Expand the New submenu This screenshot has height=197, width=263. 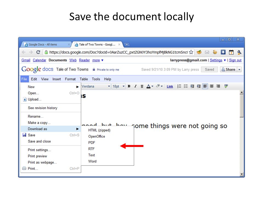tap(51, 87)
